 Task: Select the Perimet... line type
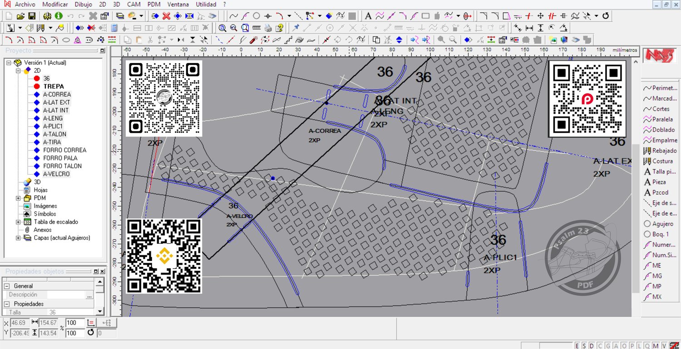tap(661, 88)
